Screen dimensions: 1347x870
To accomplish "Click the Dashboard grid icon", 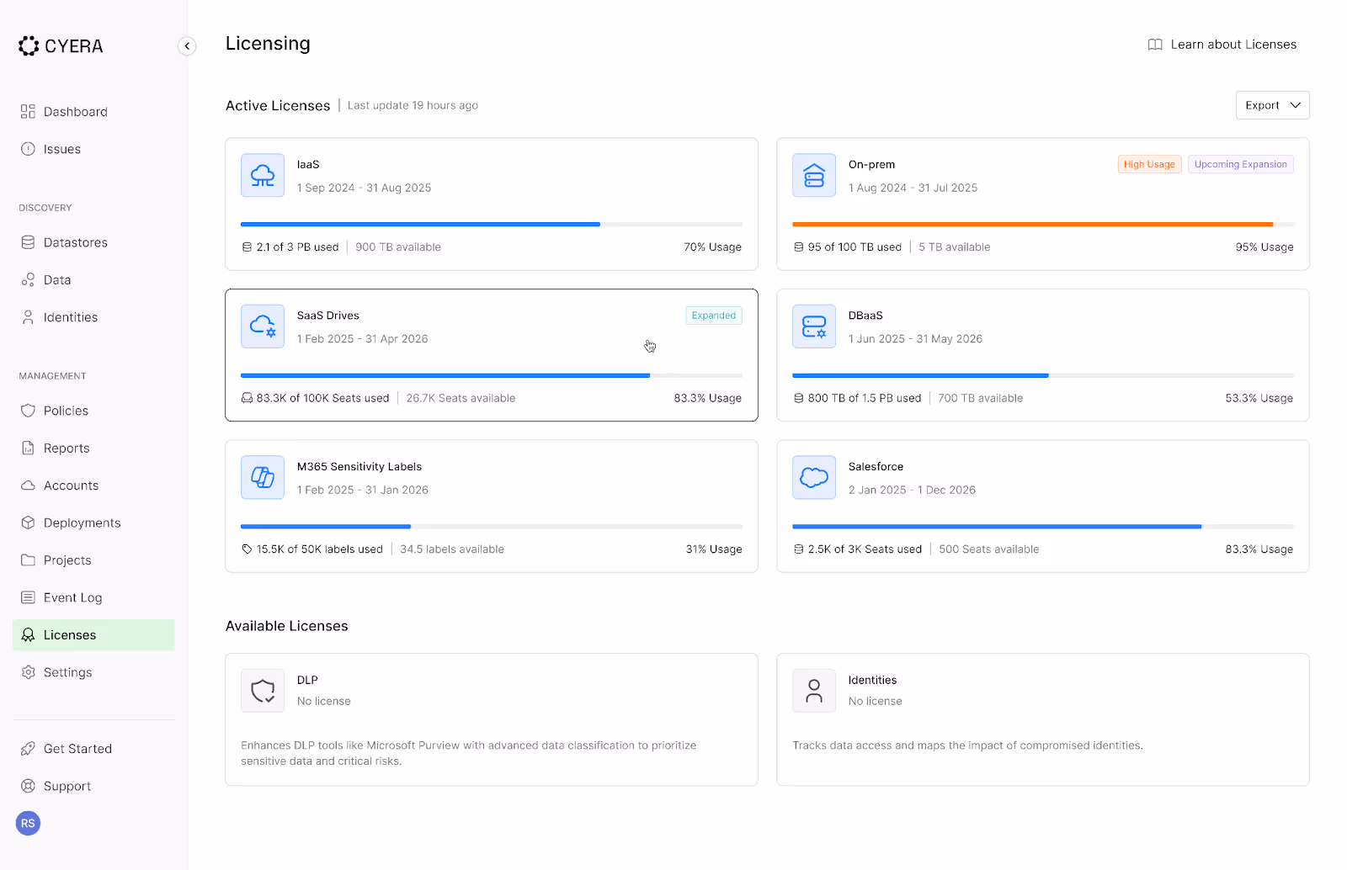I will [x=28, y=112].
